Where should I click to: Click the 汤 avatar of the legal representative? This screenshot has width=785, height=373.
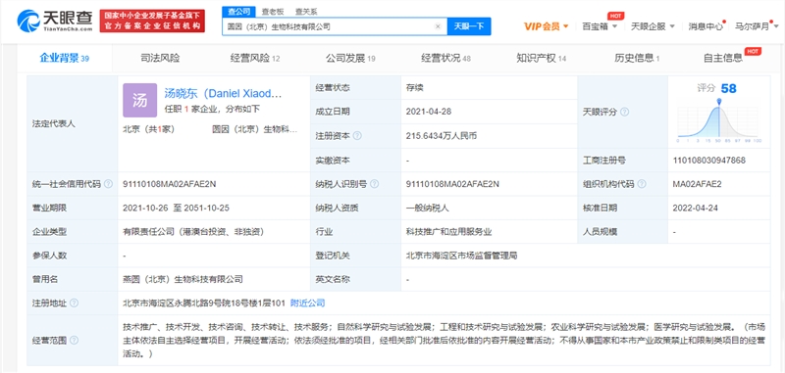(x=139, y=101)
